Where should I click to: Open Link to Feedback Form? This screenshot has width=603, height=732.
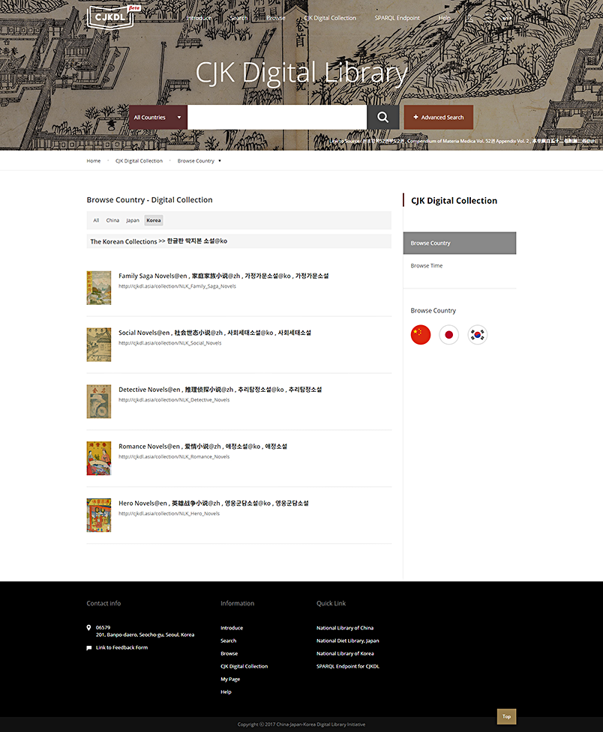[121, 647]
